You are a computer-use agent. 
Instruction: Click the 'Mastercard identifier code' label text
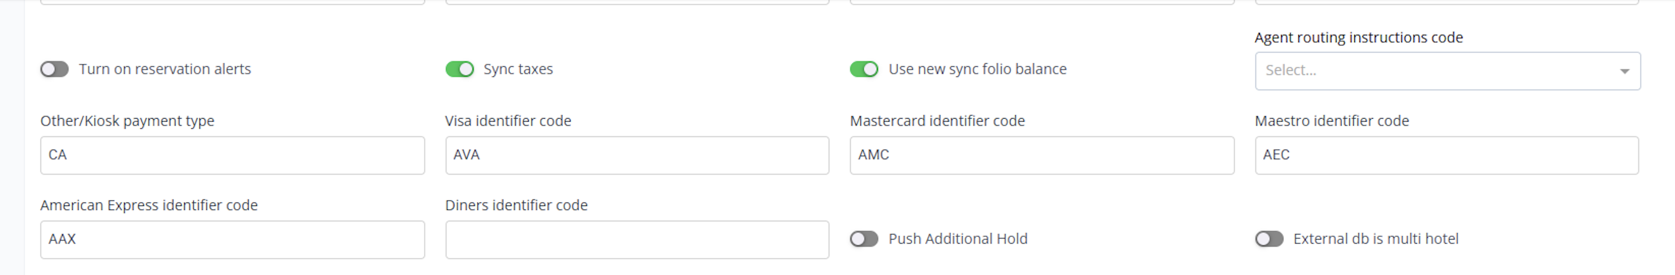coord(937,122)
